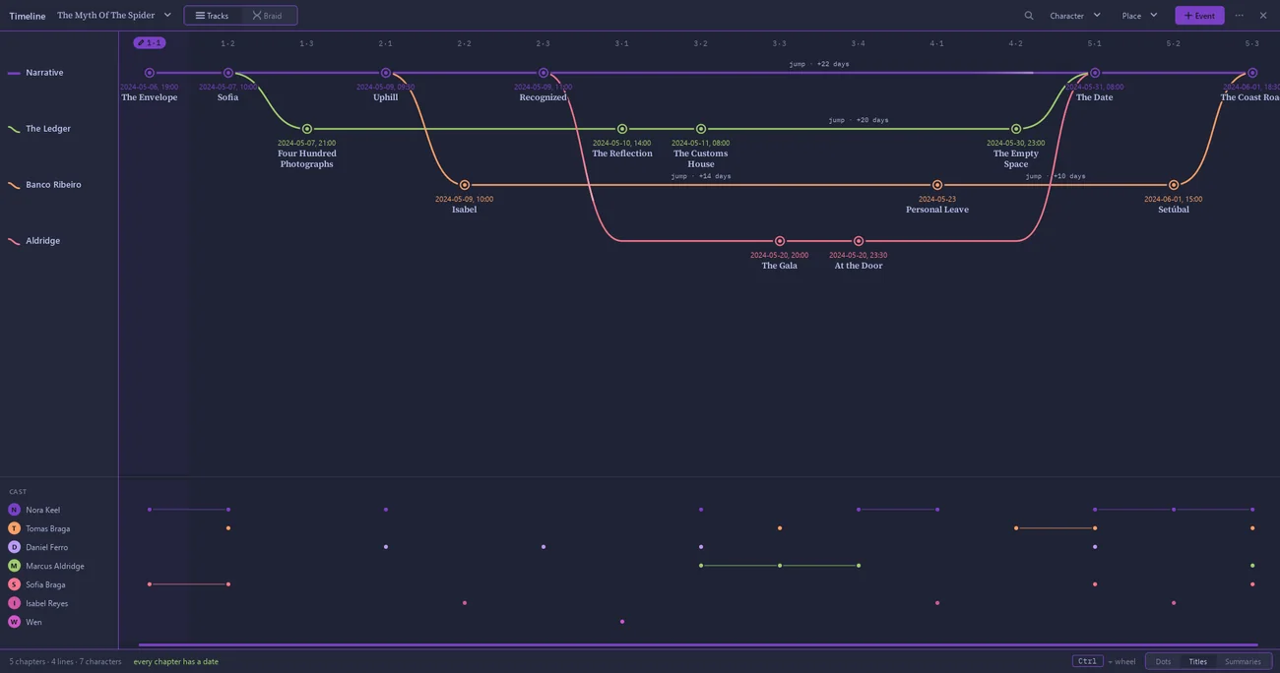Click The Gala date '2024-05-20, 20:00'
1280x673 pixels.
[x=780, y=255]
